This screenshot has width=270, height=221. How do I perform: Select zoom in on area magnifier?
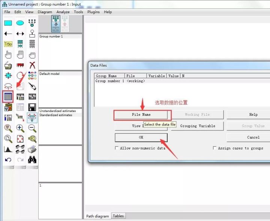(8, 128)
